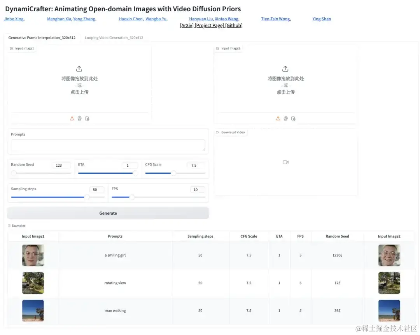
Task: Select man walking Input Image2 thumbnail
Action: coord(389,310)
